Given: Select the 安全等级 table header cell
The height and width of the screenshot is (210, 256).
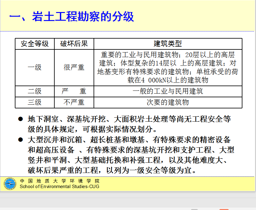Looking at the screenshot, I should tap(35, 44).
